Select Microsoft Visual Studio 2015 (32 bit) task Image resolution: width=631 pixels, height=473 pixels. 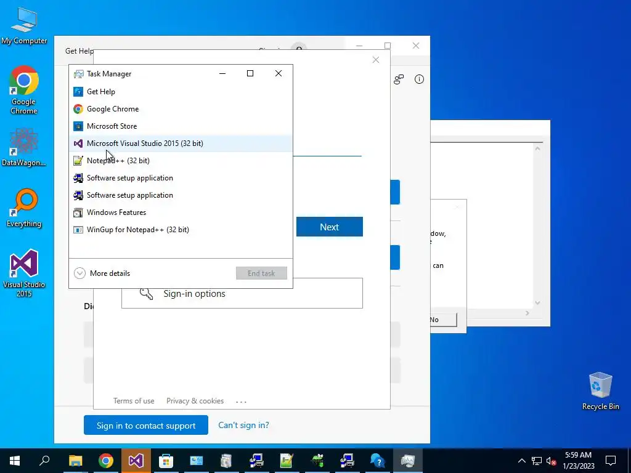pos(181,144)
